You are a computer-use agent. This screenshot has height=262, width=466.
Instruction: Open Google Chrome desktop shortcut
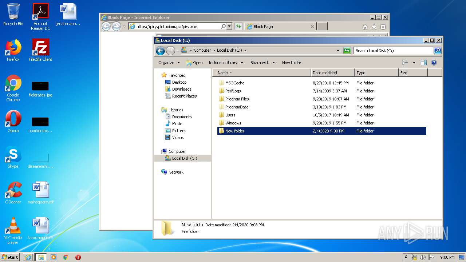pos(13,88)
